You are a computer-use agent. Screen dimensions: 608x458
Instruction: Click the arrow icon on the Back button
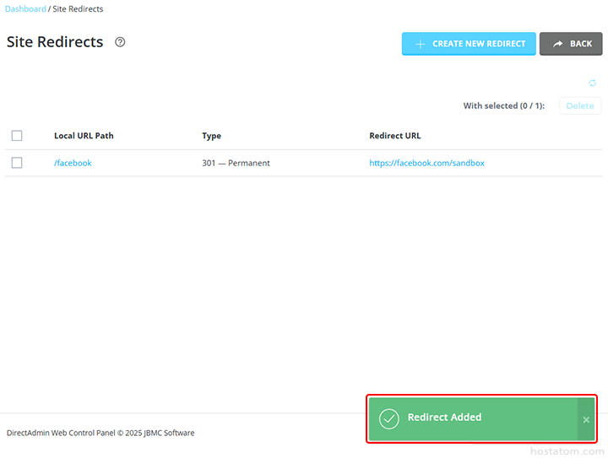558,44
